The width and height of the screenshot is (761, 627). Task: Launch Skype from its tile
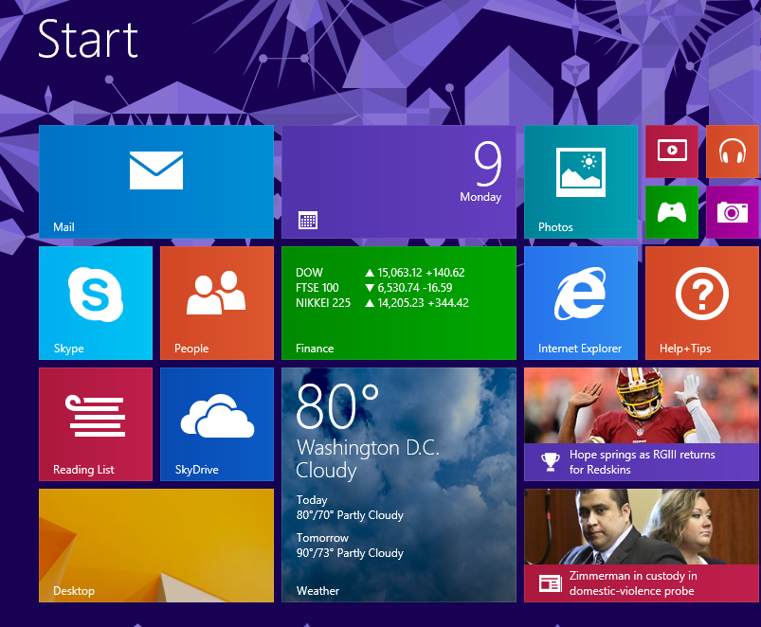coord(96,302)
